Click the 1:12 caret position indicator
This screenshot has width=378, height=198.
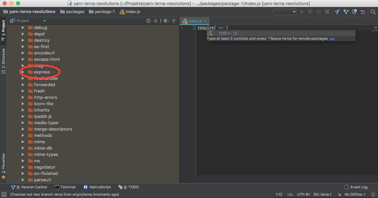279,194
